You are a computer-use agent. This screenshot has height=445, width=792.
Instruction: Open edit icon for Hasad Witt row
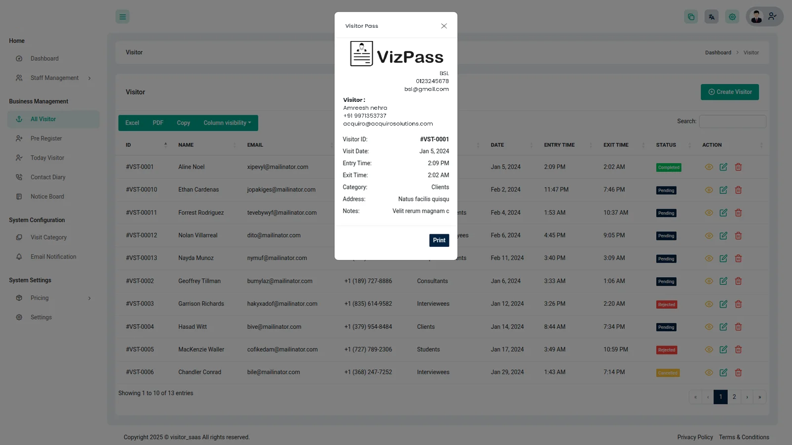[x=723, y=327]
